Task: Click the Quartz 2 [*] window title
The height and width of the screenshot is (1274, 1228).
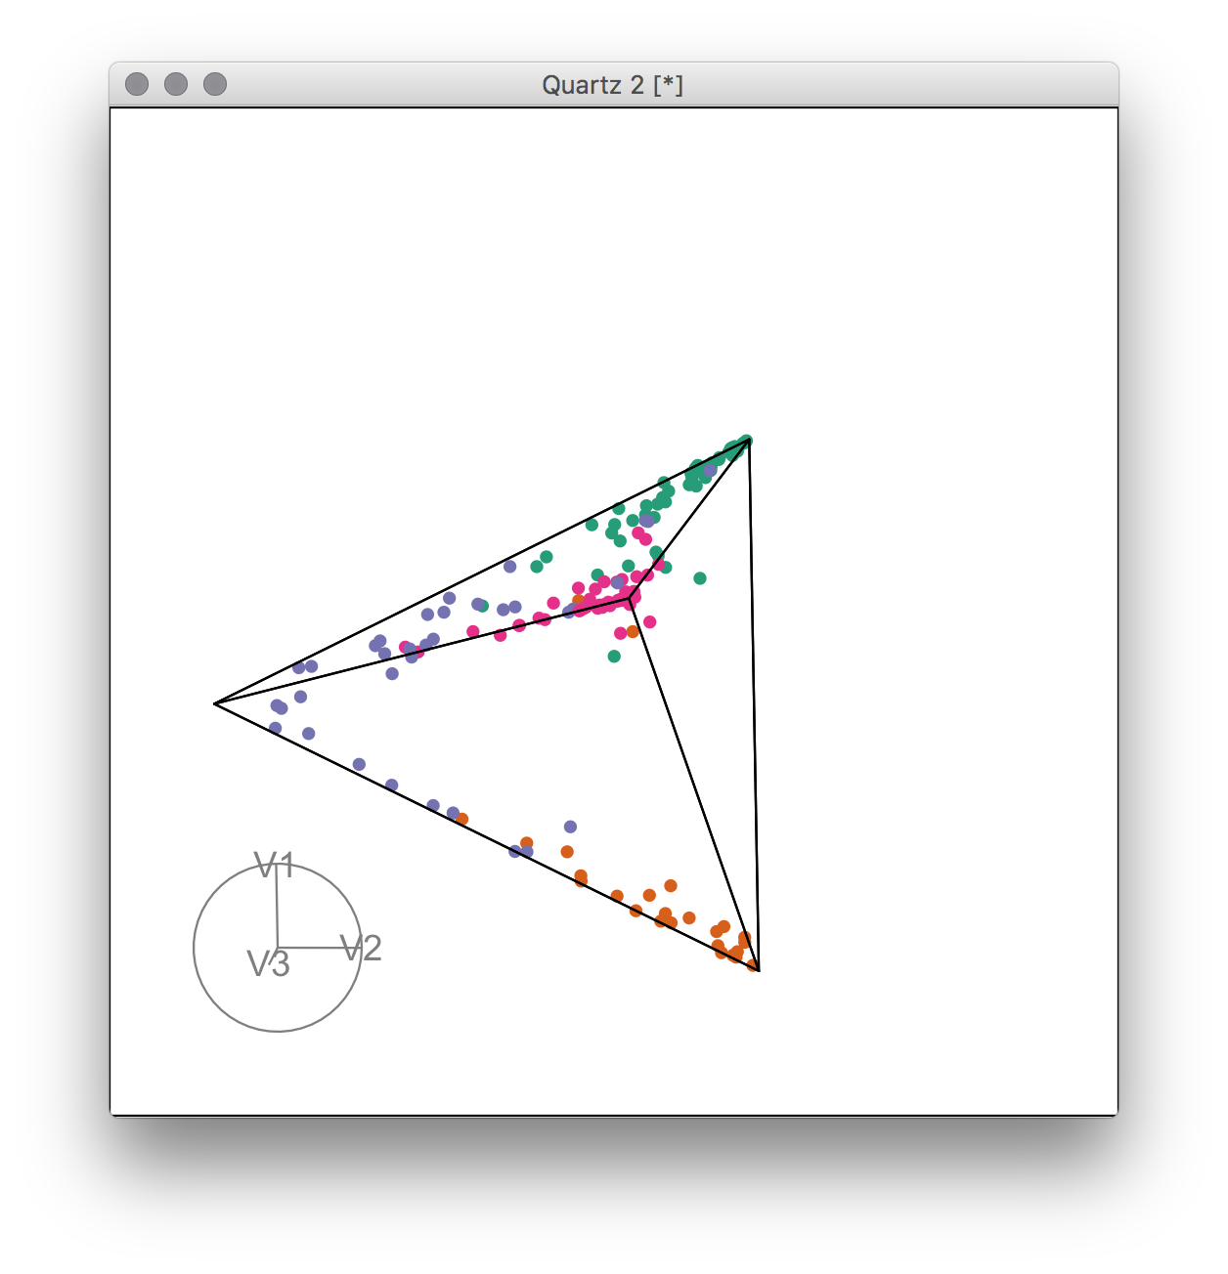Action: tap(613, 85)
